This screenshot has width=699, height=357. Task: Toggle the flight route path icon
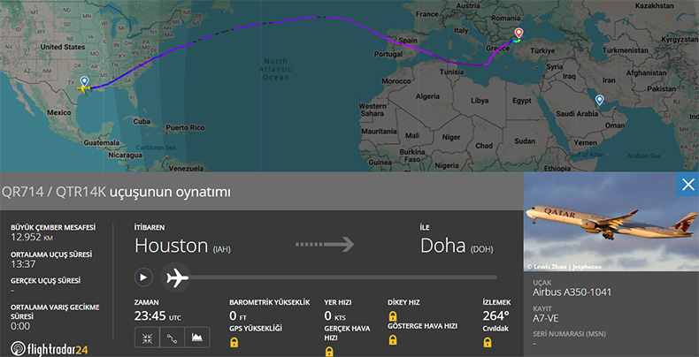171,338
